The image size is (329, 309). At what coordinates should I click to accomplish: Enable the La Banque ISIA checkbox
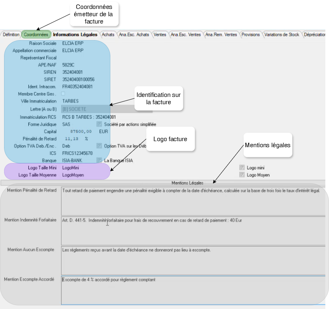[x=99, y=160]
